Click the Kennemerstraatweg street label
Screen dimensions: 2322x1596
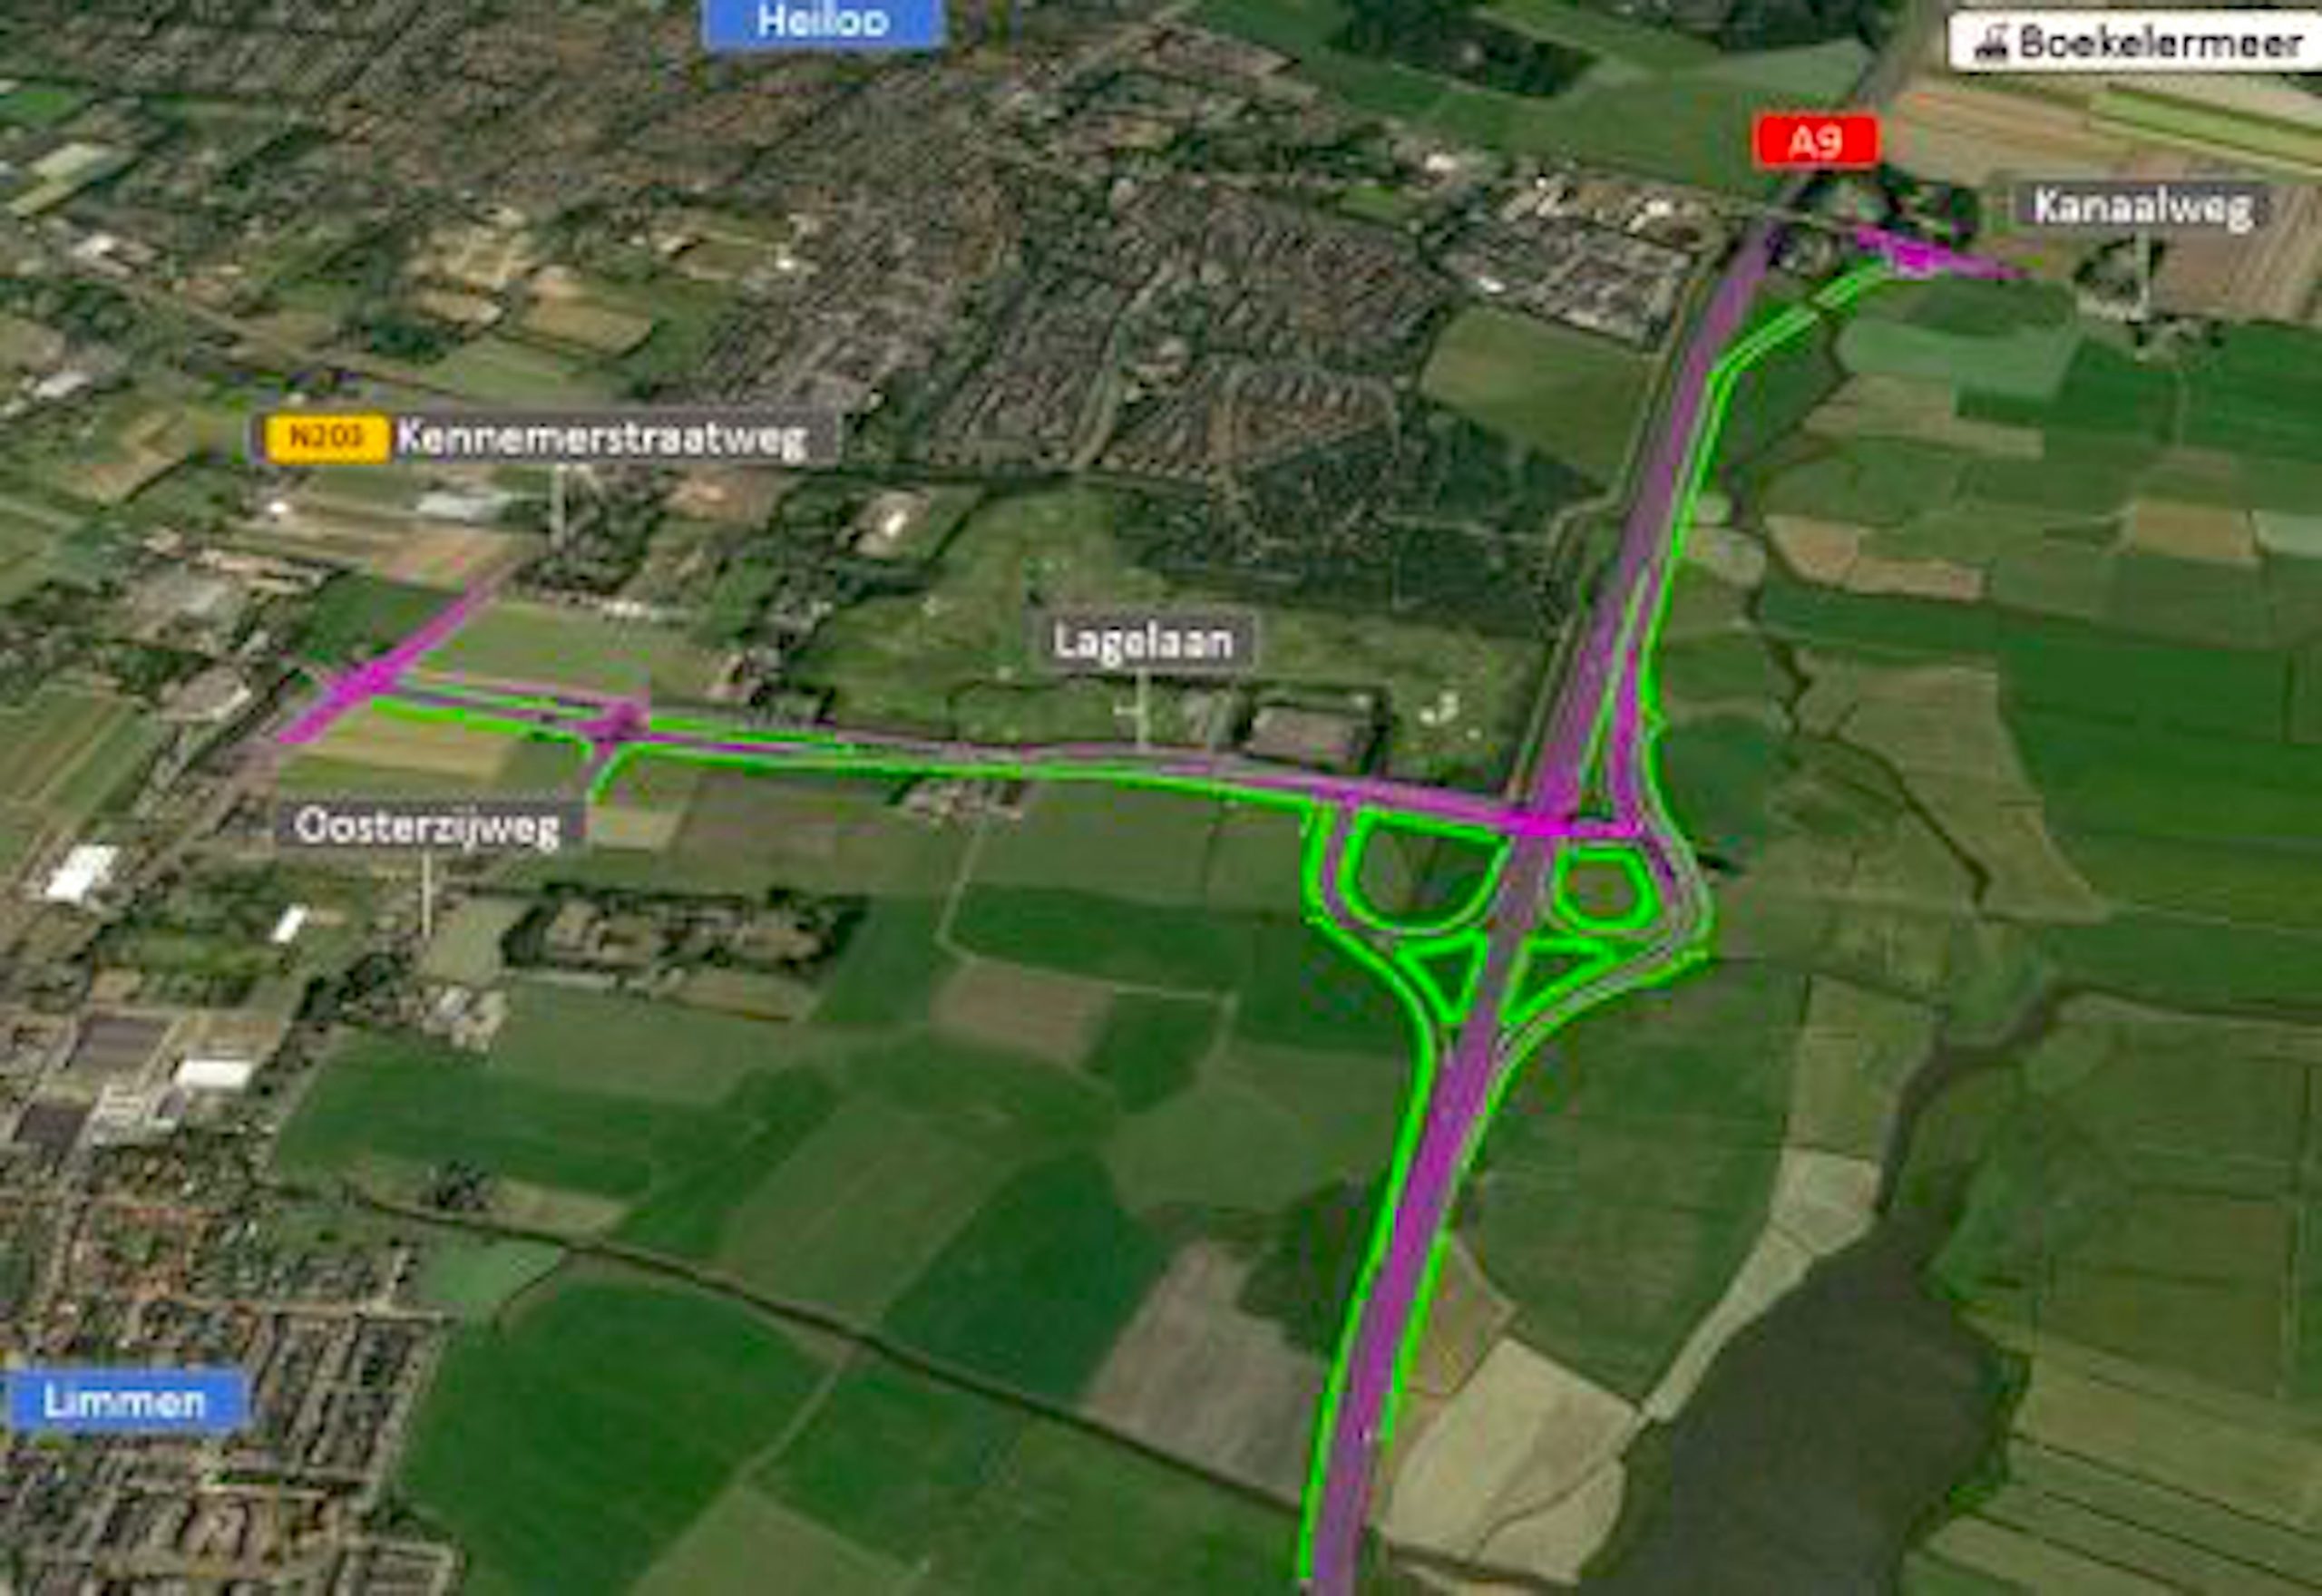click(602, 438)
